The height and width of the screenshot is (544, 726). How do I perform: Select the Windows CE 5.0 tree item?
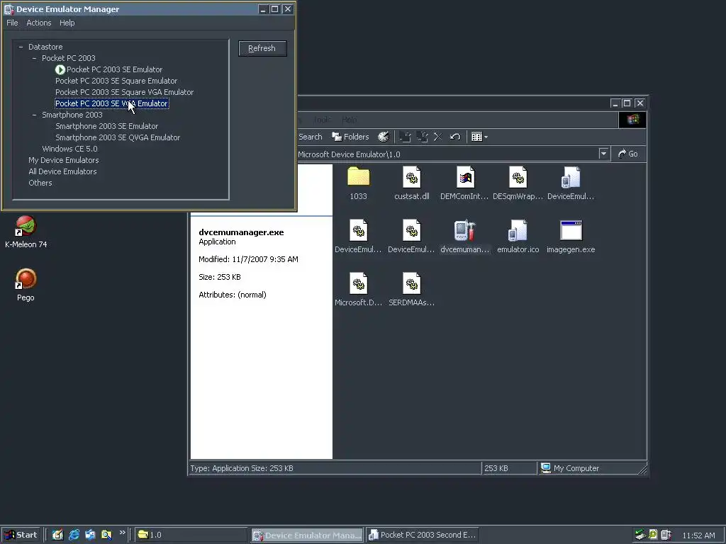point(70,149)
